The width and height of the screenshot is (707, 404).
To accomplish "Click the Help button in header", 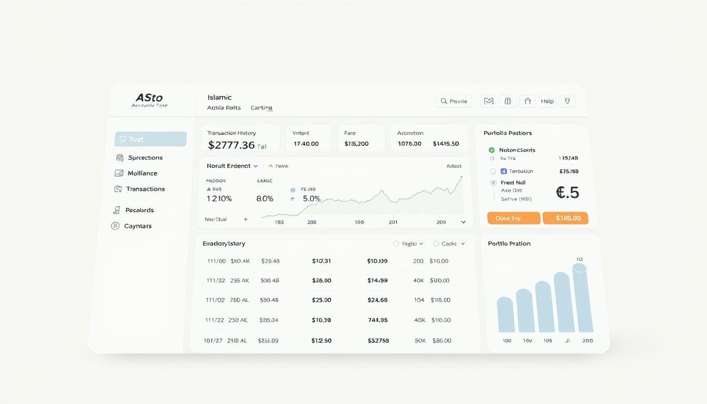I will point(547,101).
